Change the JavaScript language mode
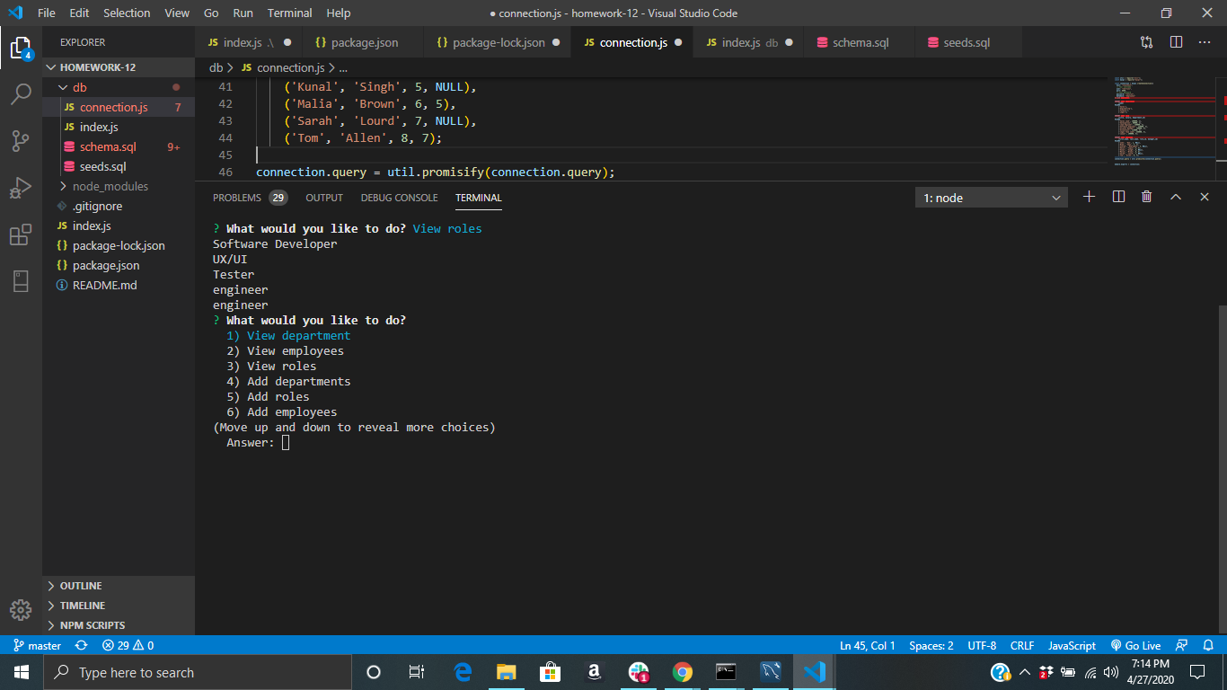Image resolution: width=1227 pixels, height=690 pixels. tap(1072, 645)
